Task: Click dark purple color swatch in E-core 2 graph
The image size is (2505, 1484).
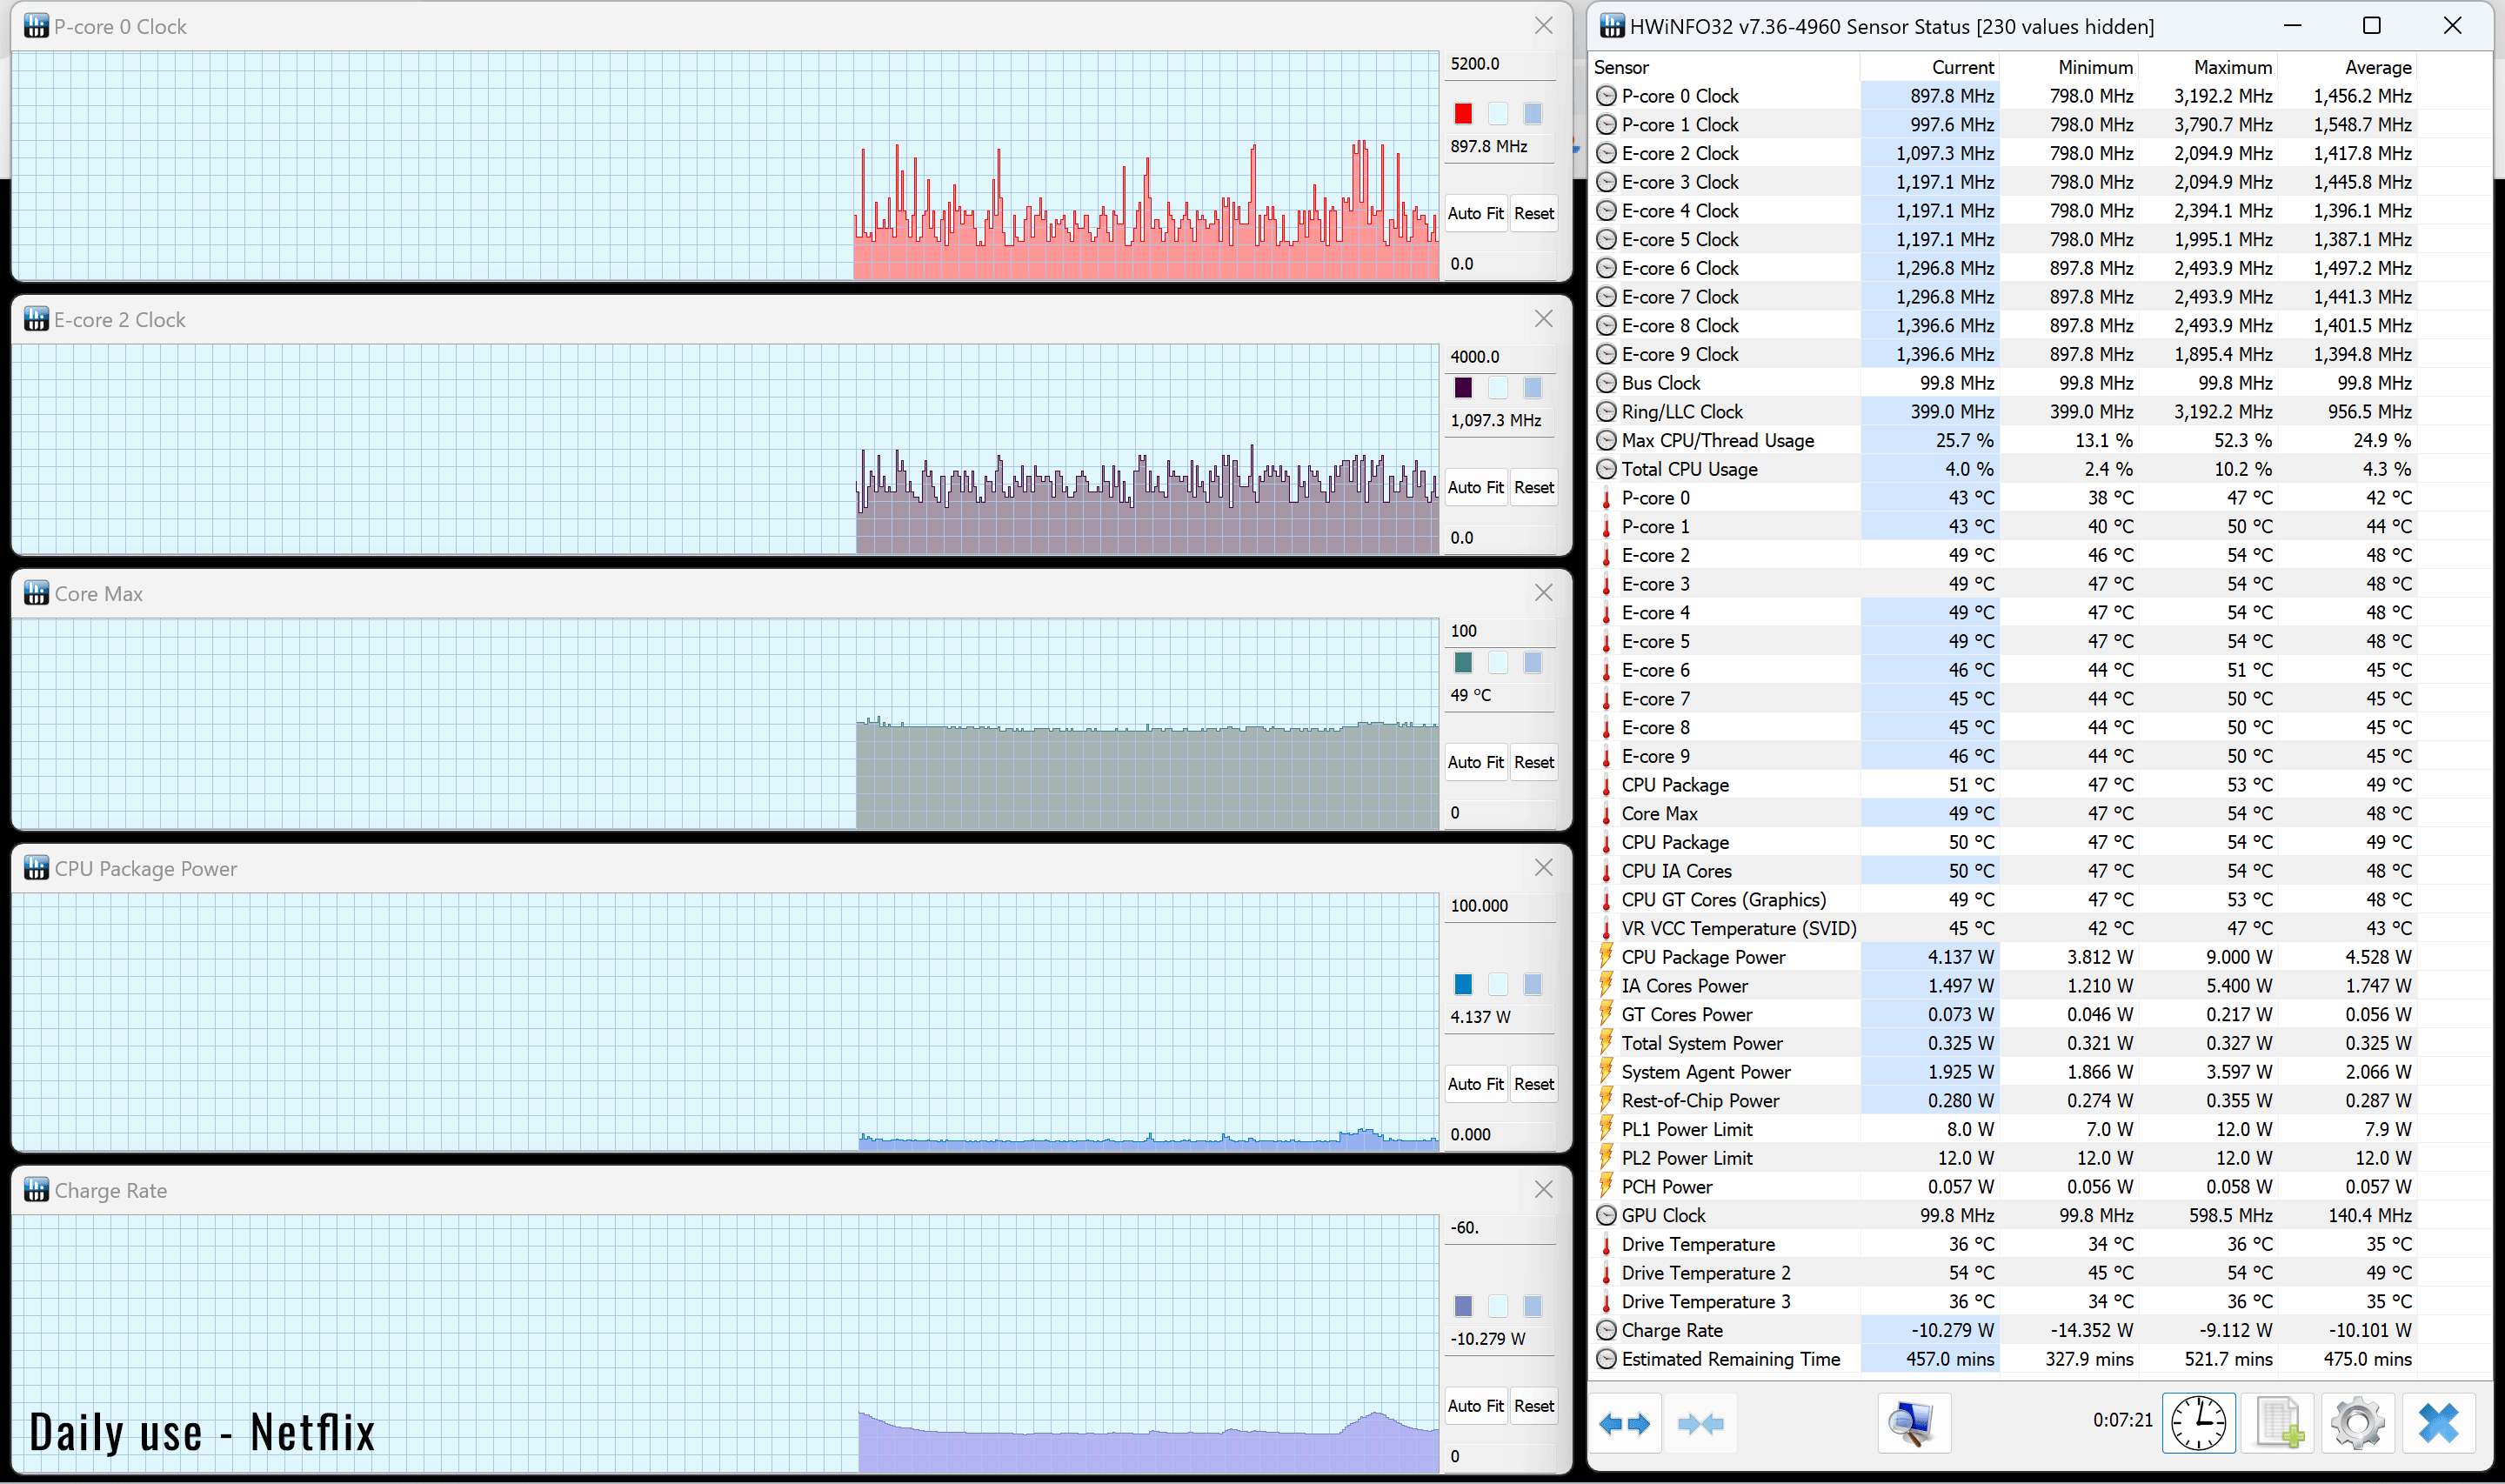Action: (x=1463, y=387)
